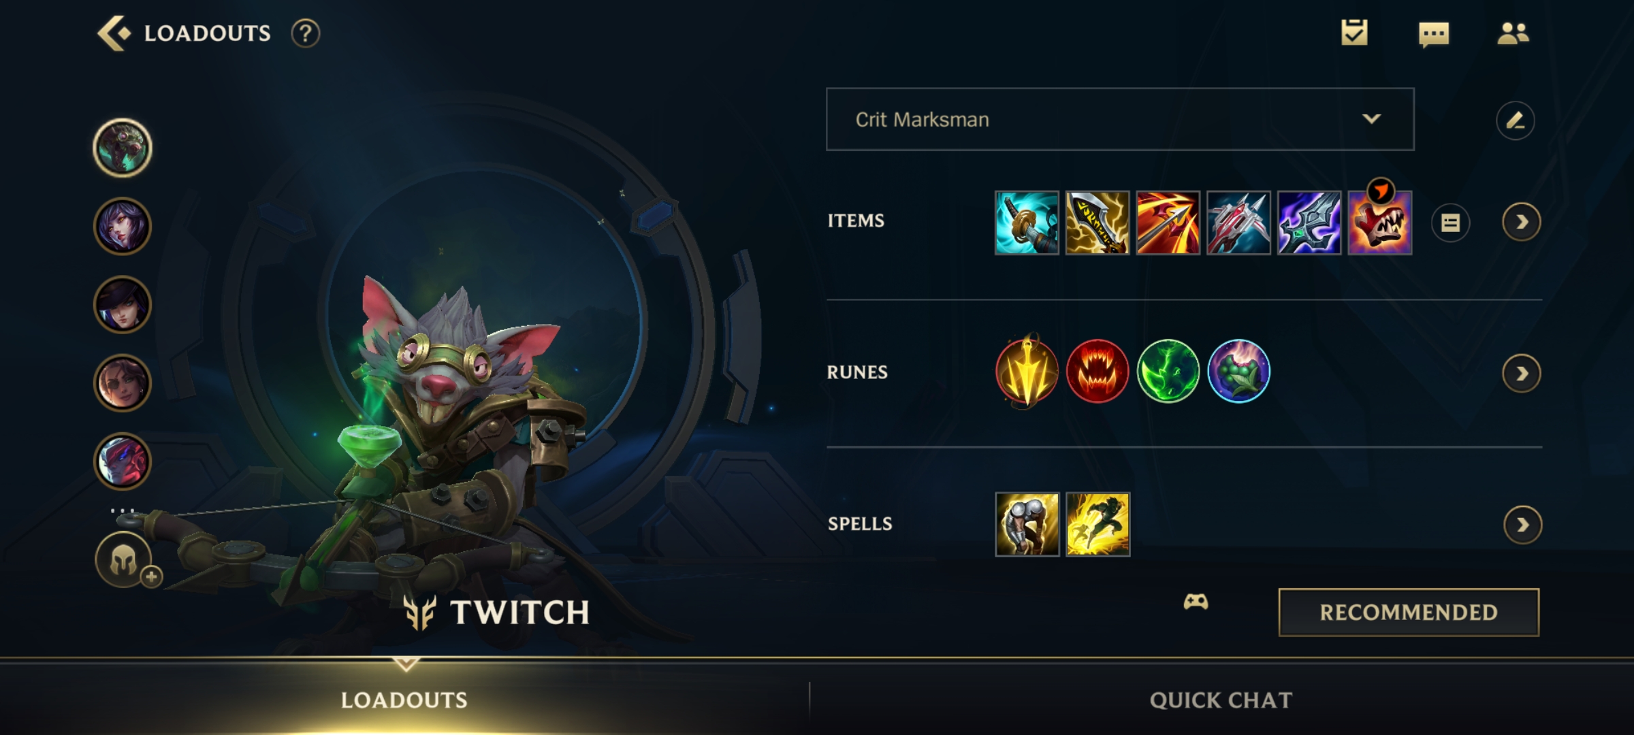Expand the Spells section arrow
Image resolution: width=1634 pixels, height=735 pixels.
pos(1522,525)
